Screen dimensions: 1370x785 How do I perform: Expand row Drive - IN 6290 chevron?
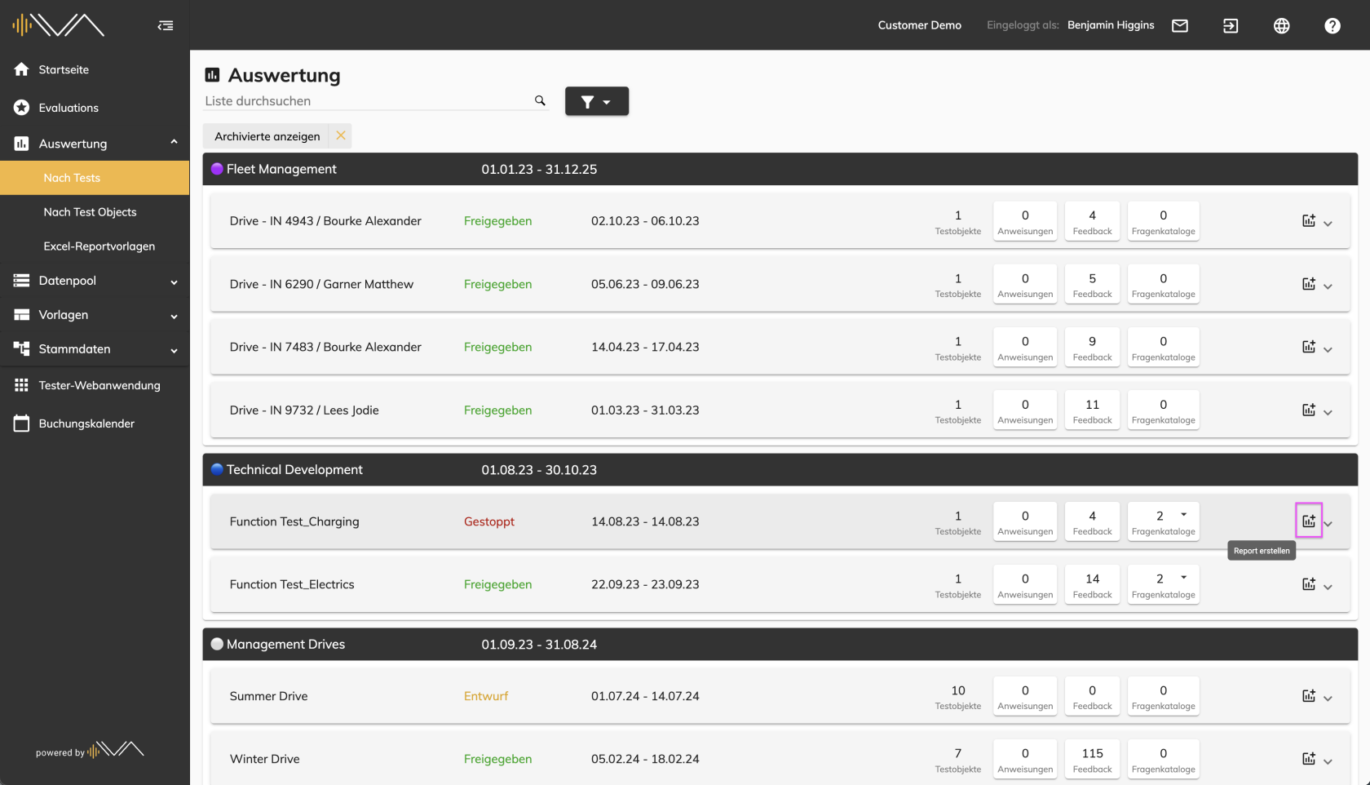tap(1328, 286)
